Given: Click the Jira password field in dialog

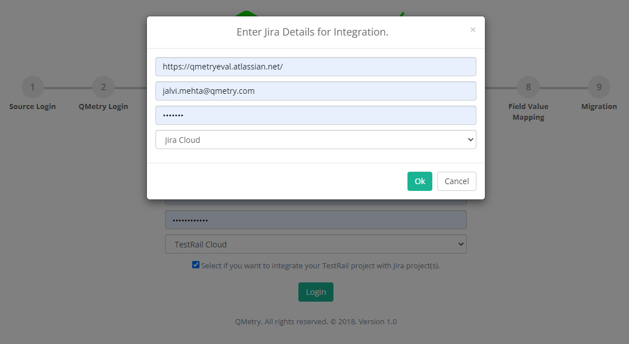Looking at the screenshot, I should [x=316, y=115].
